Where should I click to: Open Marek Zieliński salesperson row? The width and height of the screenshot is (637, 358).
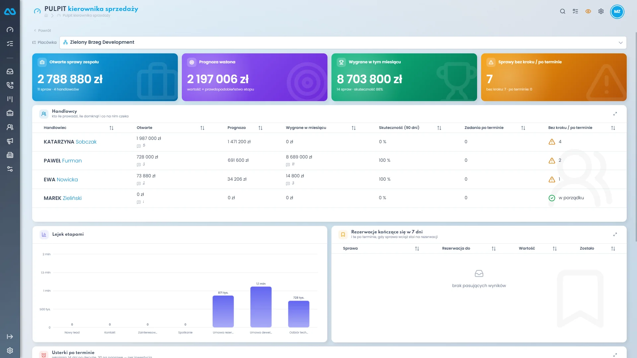329,198
